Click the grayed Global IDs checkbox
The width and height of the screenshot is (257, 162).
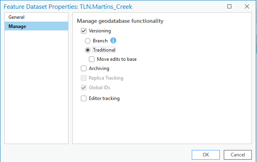point(84,88)
